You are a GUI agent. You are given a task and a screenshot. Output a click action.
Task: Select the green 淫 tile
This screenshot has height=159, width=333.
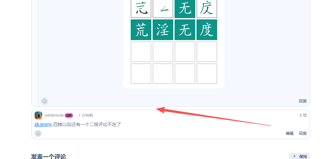click(163, 30)
